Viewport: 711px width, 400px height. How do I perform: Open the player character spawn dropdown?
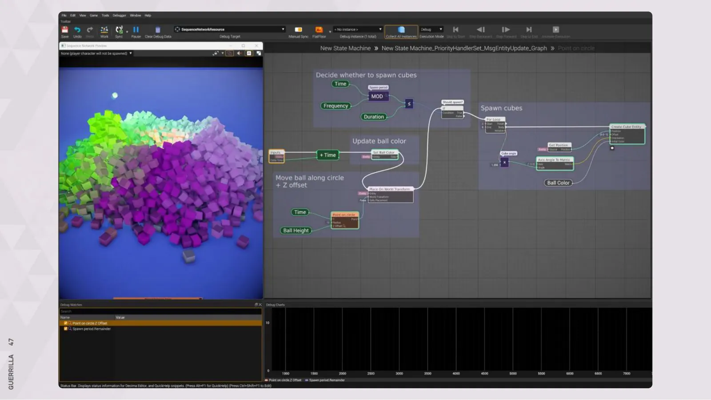tap(96, 53)
